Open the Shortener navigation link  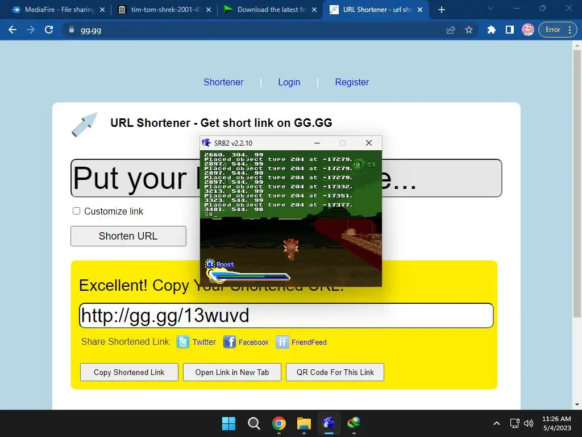[x=223, y=82]
